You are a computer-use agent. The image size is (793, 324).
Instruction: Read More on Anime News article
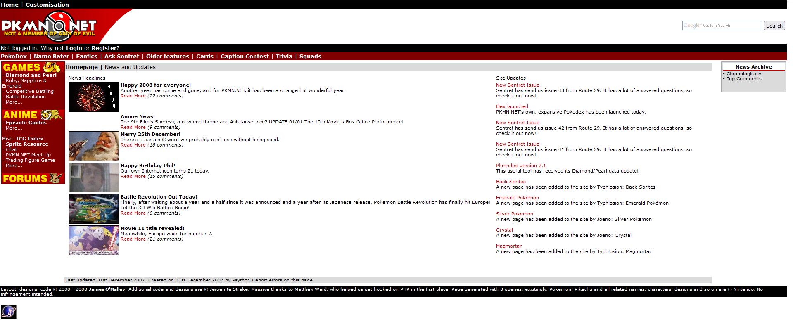point(133,127)
